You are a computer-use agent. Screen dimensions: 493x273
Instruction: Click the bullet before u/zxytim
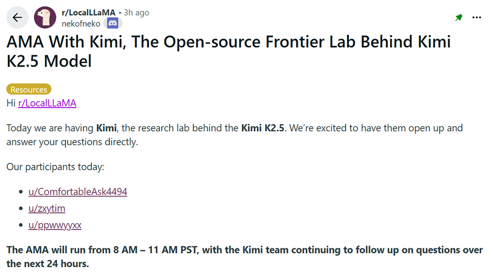pos(21,209)
